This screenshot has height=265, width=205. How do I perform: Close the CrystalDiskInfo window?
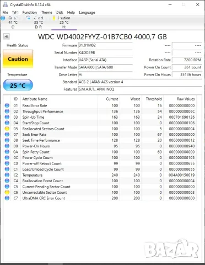198,4
